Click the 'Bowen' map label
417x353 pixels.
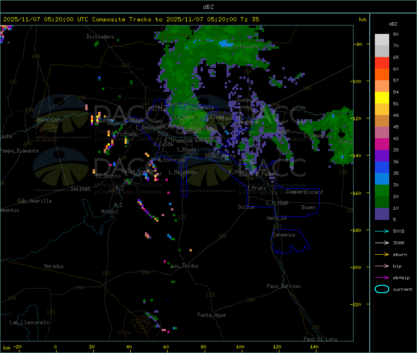pyautogui.click(x=308, y=207)
